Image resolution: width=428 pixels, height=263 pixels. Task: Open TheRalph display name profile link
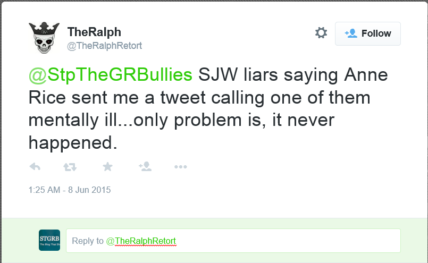tap(94, 32)
